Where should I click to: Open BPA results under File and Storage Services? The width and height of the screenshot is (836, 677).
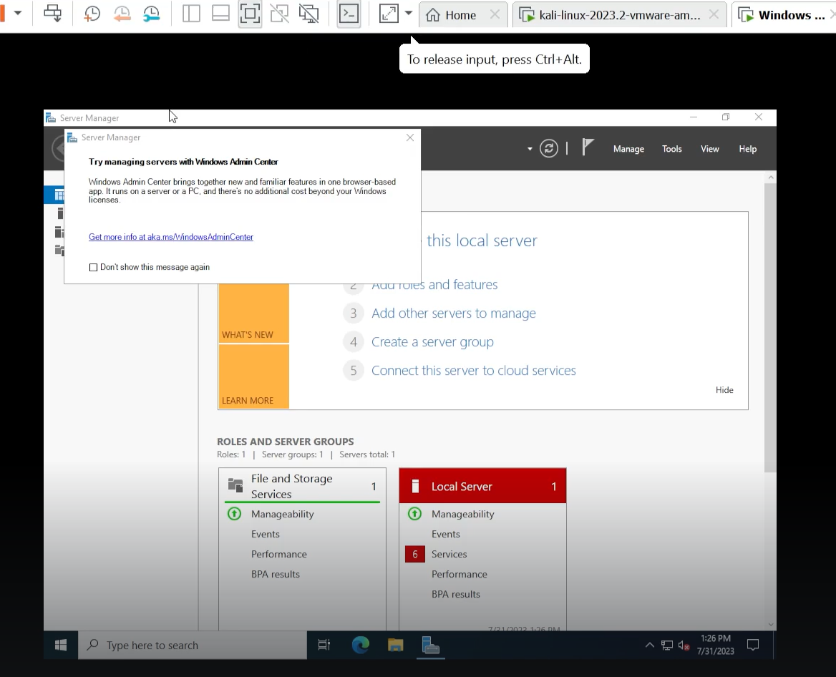(x=275, y=574)
